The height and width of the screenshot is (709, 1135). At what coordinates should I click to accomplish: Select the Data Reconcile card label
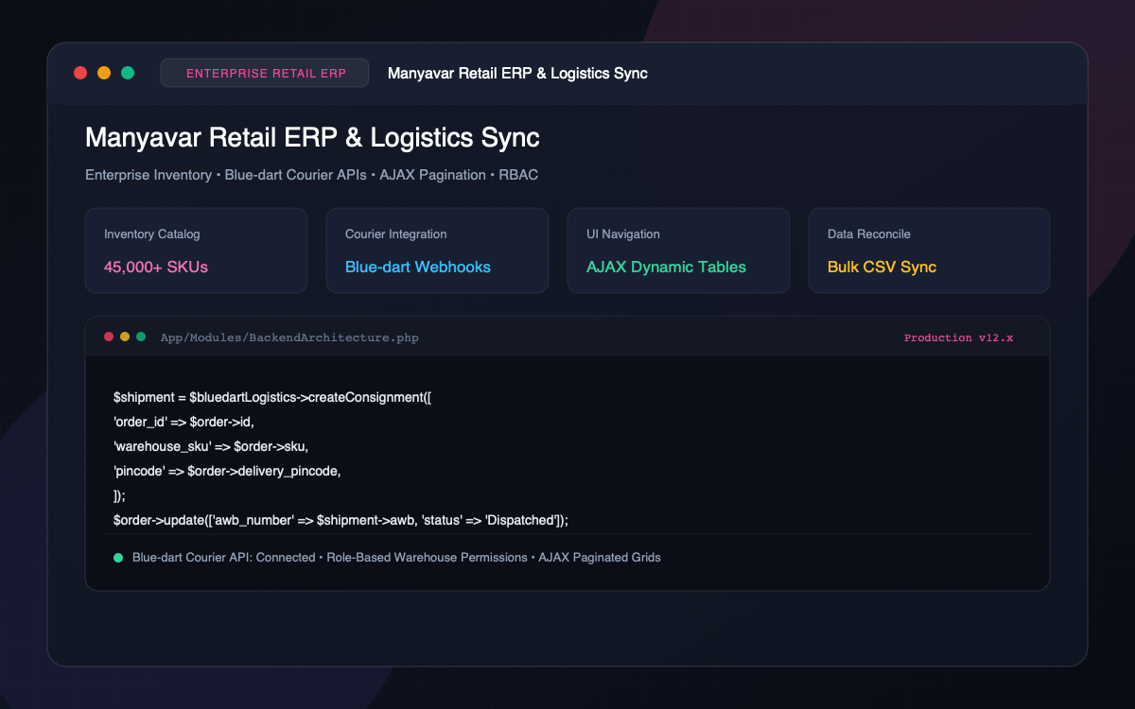pos(869,233)
